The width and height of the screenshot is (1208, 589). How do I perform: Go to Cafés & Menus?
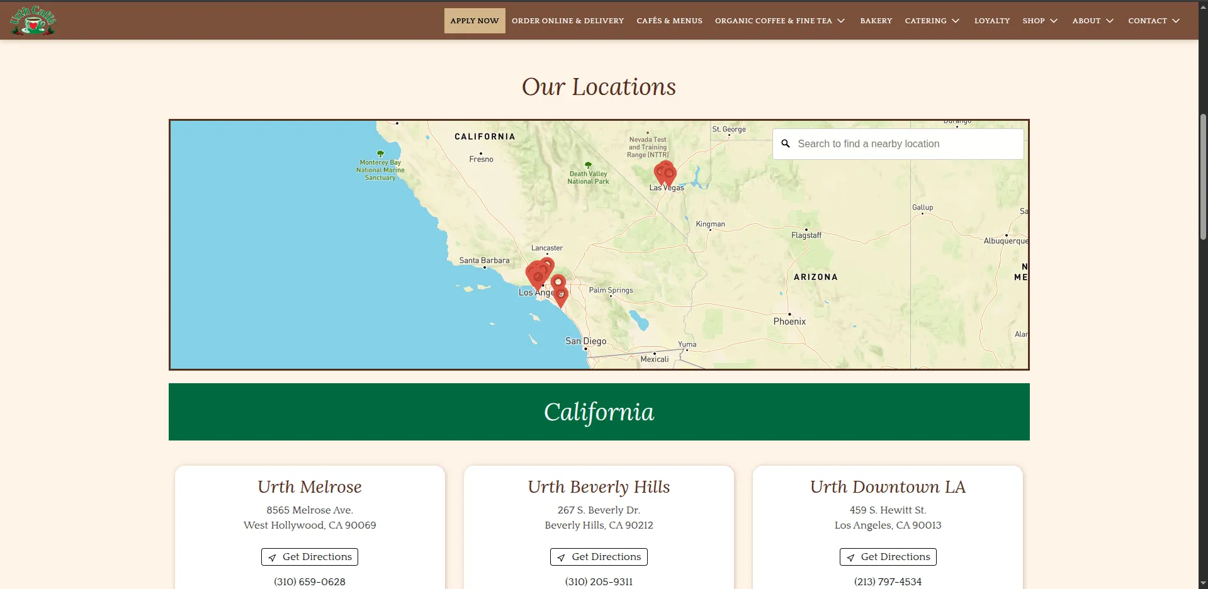coord(669,21)
